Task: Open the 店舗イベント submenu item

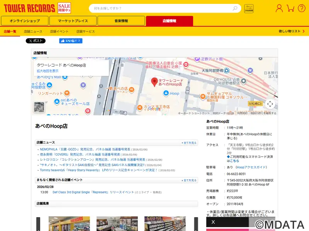Action: [59, 31]
